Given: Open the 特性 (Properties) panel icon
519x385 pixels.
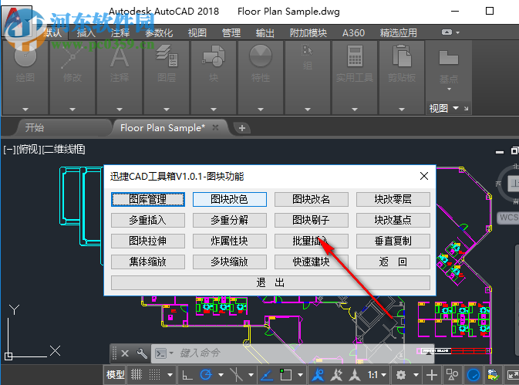Looking at the screenshot, I should (261, 56).
